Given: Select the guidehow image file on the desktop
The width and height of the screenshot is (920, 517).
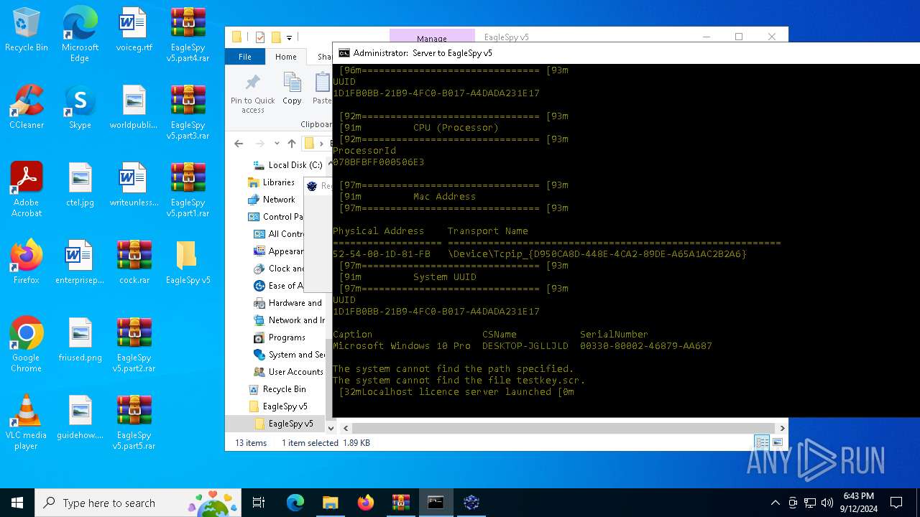Looking at the screenshot, I should [x=80, y=417].
